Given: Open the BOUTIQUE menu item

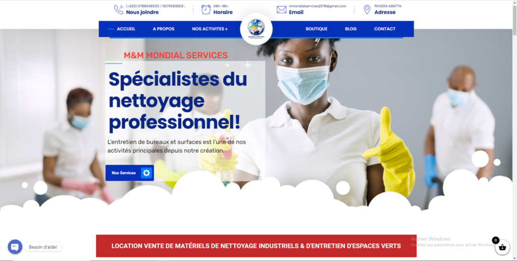Looking at the screenshot, I should [317, 29].
